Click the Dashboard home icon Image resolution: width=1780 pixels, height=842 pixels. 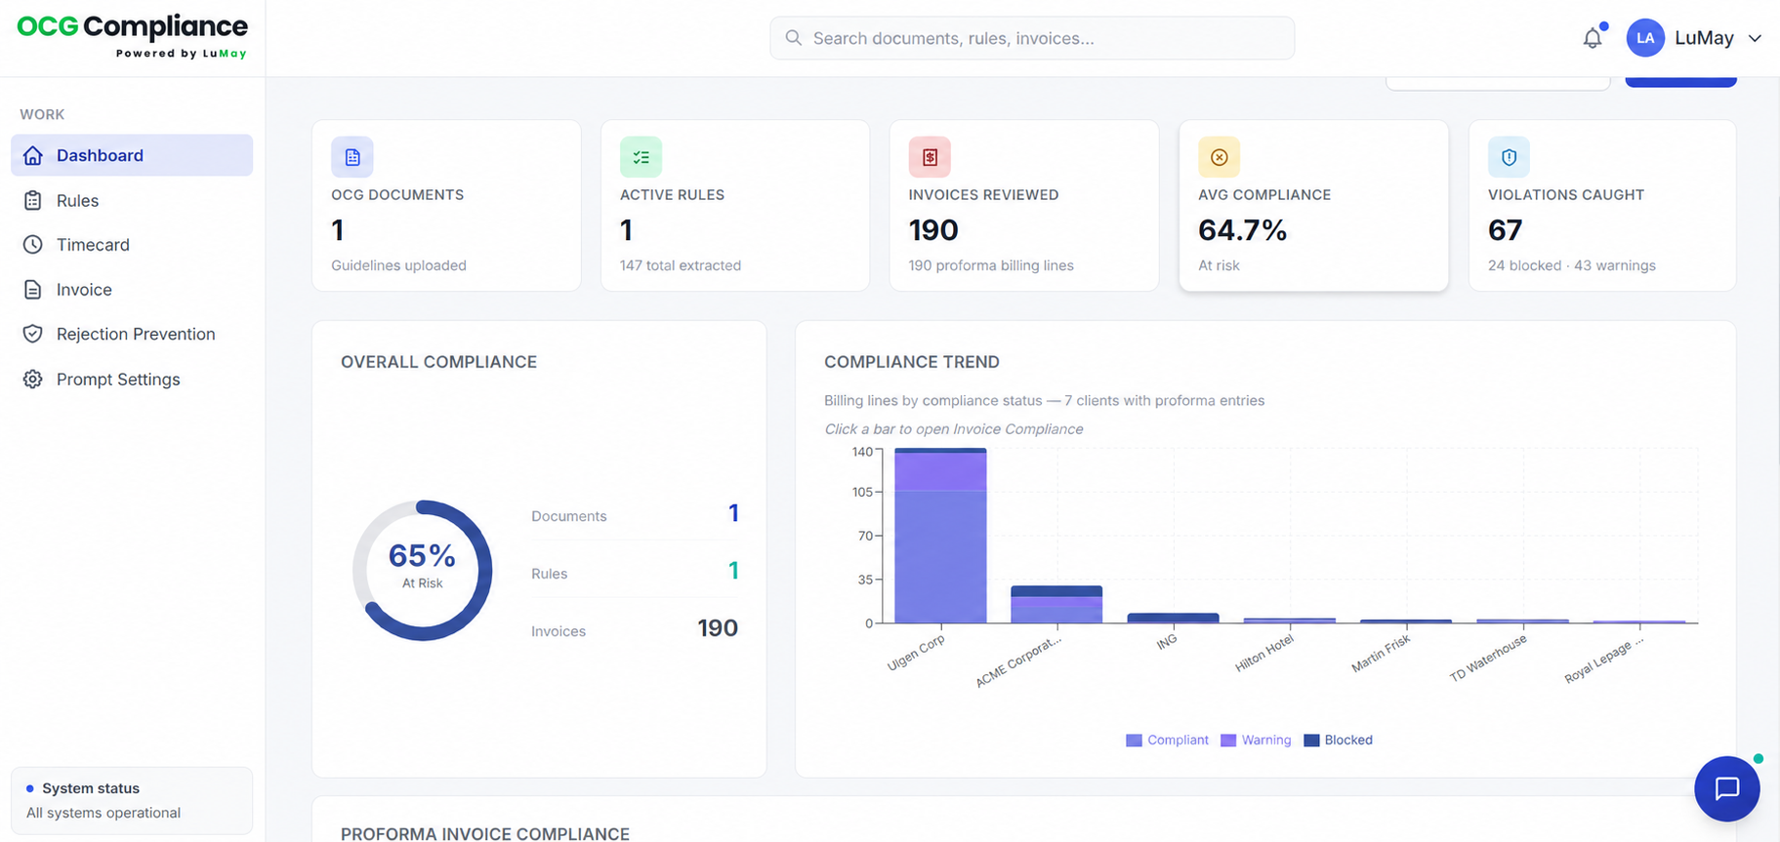click(x=33, y=155)
